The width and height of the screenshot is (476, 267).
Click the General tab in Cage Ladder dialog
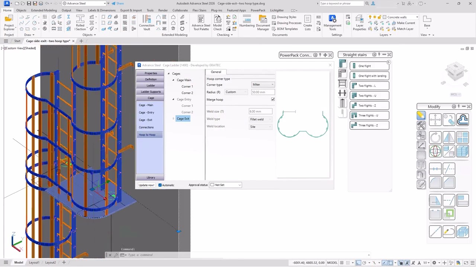pos(216,72)
